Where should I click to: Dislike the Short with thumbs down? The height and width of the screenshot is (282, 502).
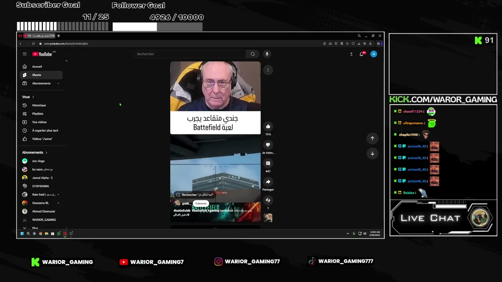click(x=268, y=145)
